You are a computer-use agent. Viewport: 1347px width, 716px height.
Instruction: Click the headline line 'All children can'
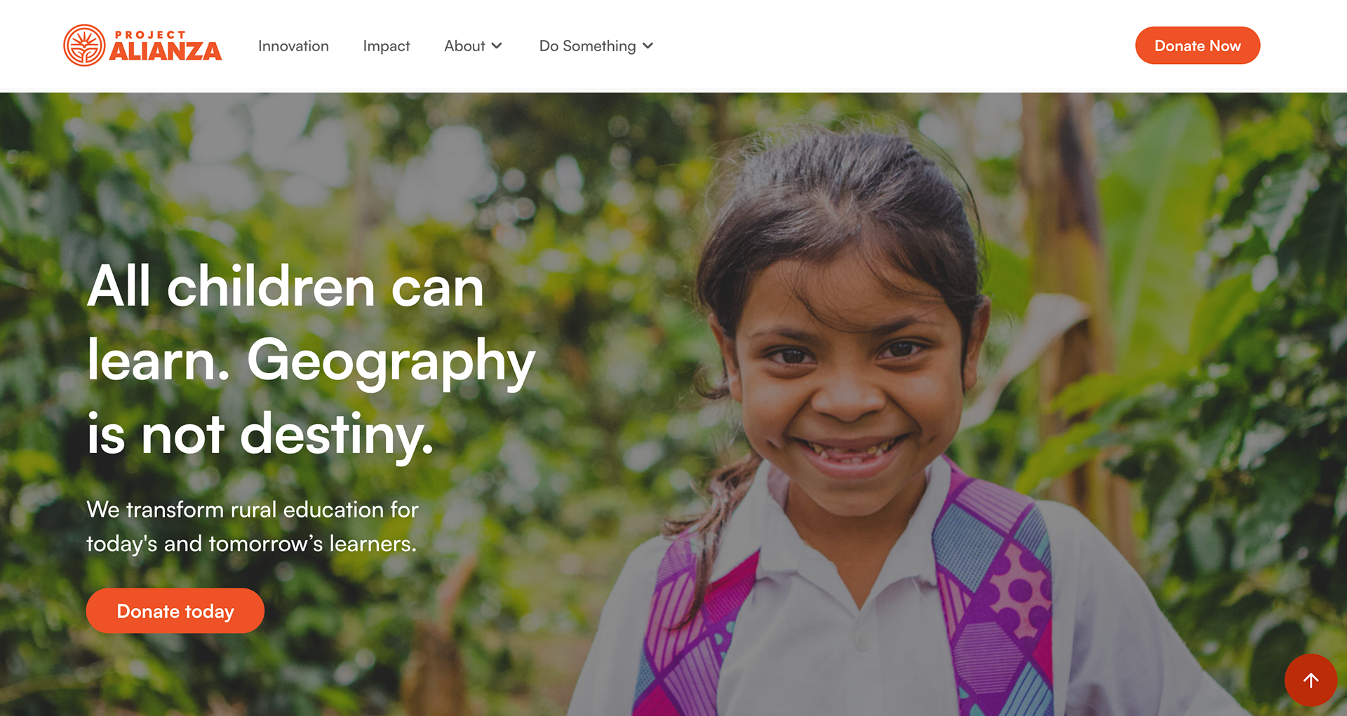[286, 286]
